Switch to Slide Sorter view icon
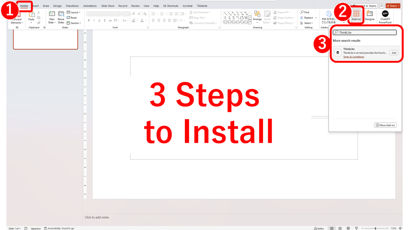Image resolution: width=409 pixels, height=230 pixels. click(x=340, y=228)
